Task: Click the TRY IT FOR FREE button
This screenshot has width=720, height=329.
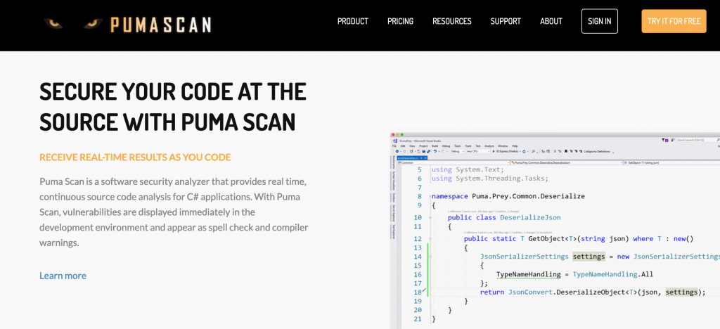Action: pos(674,21)
